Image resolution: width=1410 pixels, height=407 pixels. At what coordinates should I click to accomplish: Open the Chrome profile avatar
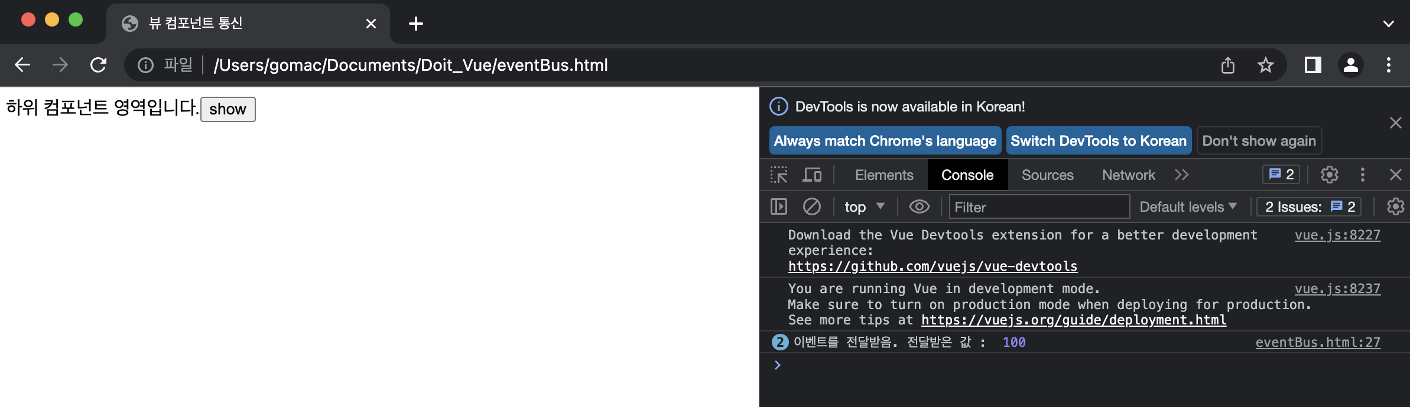click(x=1351, y=65)
